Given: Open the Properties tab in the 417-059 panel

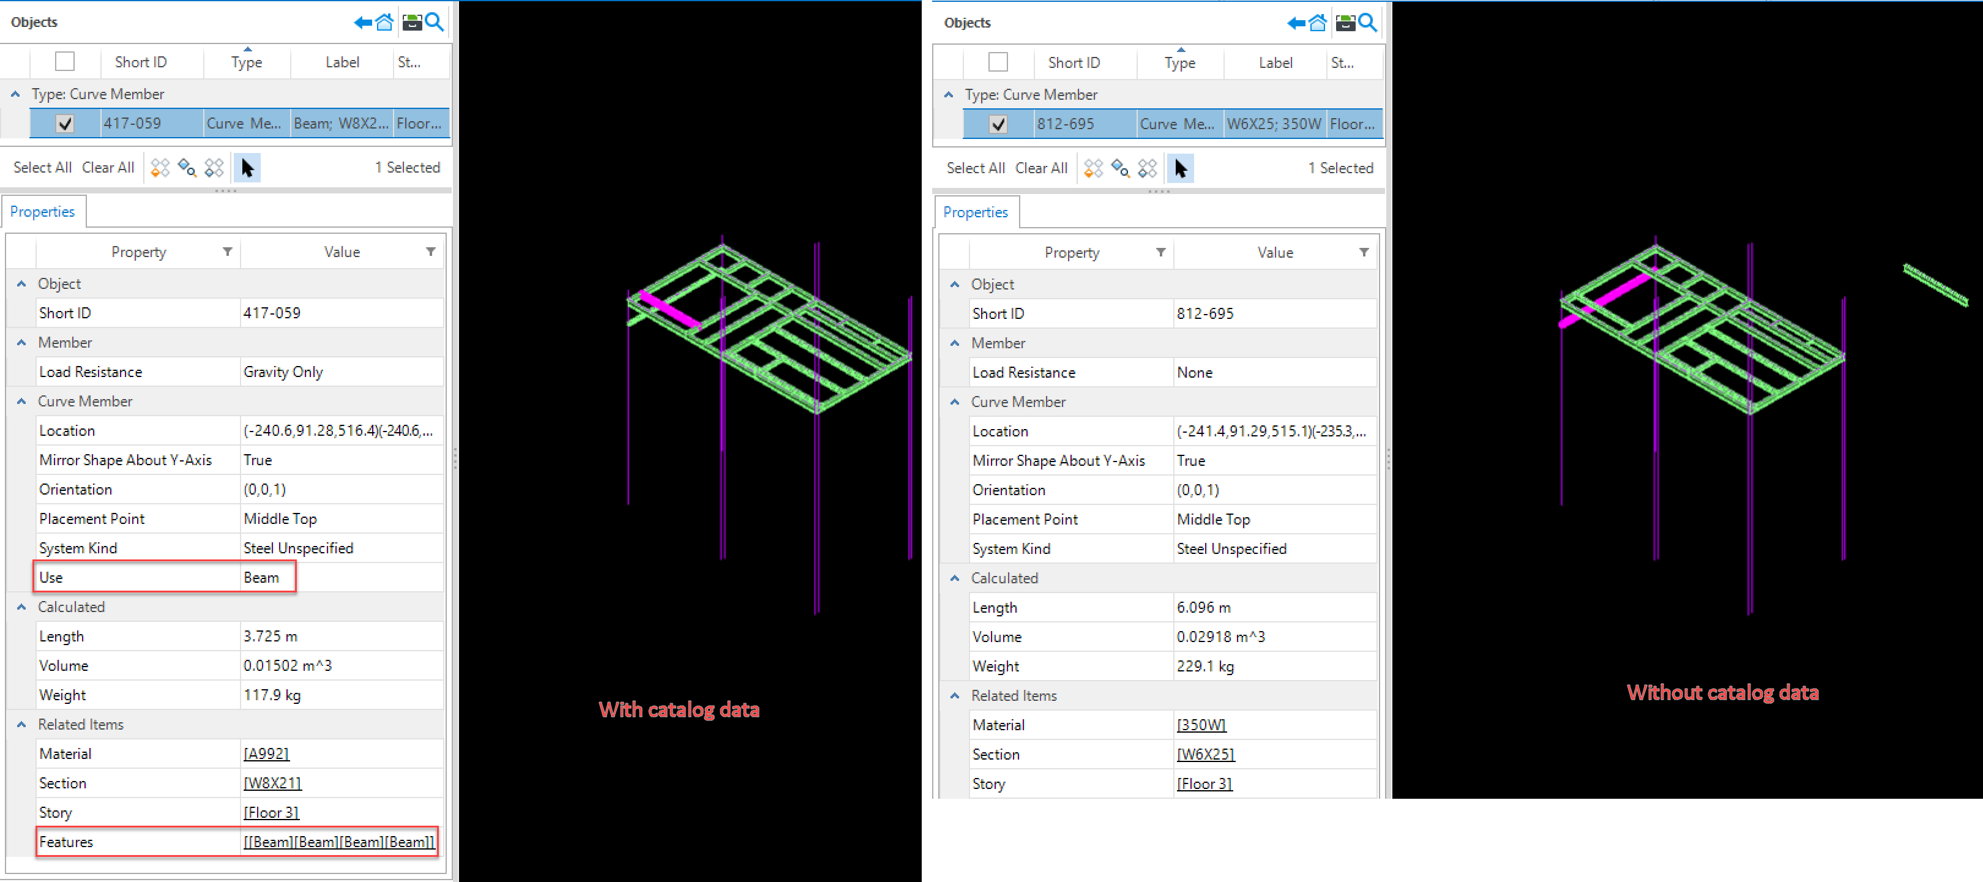Looking at the screenshot, I should click(x=43, y=212).
